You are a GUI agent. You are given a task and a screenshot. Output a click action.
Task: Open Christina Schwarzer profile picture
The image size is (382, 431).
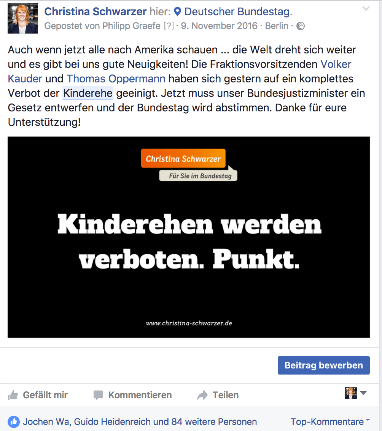click(x=23, y=18)
